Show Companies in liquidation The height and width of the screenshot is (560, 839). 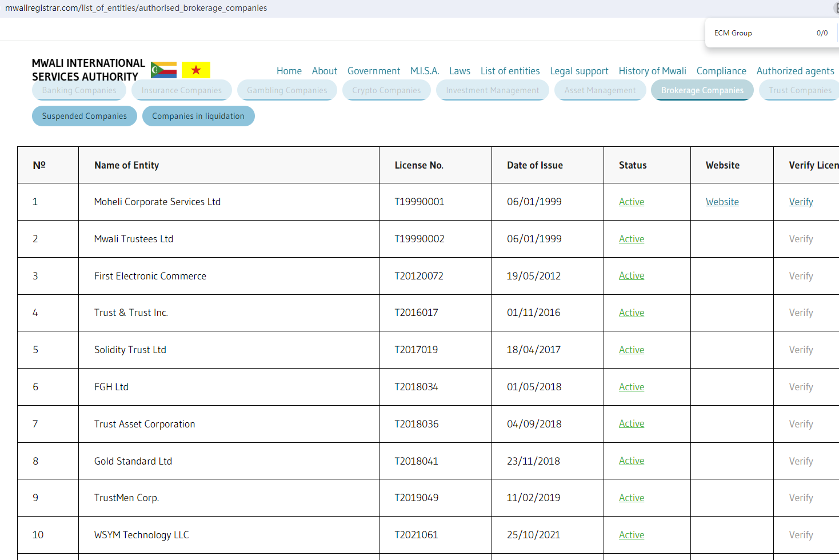click(x=198, y=116)
